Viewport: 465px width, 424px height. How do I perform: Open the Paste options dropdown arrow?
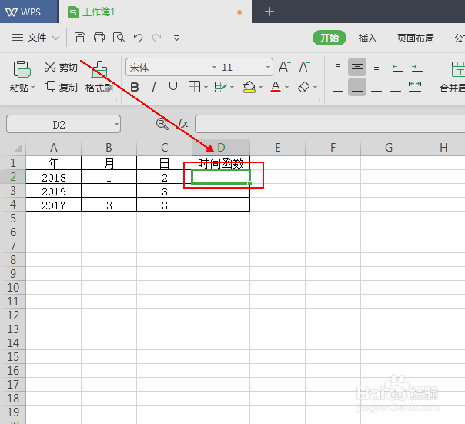click(x=33, y=88)
